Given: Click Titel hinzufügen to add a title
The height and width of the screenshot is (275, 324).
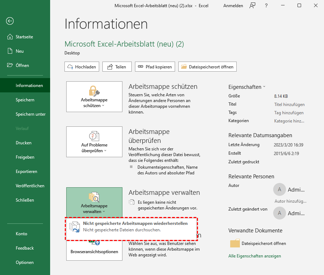Looking at the screenshot, I should (289, 104).
